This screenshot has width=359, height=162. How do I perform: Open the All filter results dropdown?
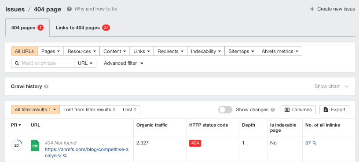point(35,109)
